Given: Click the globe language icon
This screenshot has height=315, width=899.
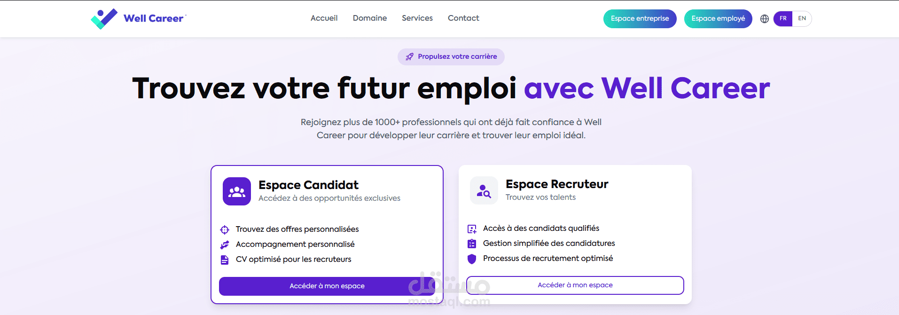Looking at the screenshot, I should tap(765, 19).
